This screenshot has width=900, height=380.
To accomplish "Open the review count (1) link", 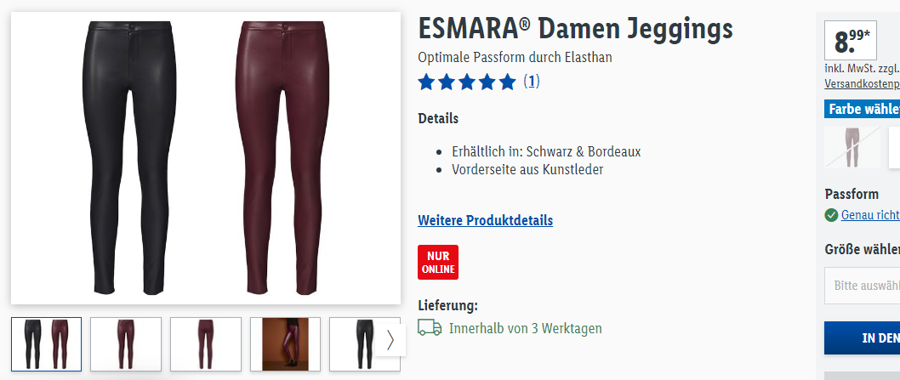I will coord(532,82).
